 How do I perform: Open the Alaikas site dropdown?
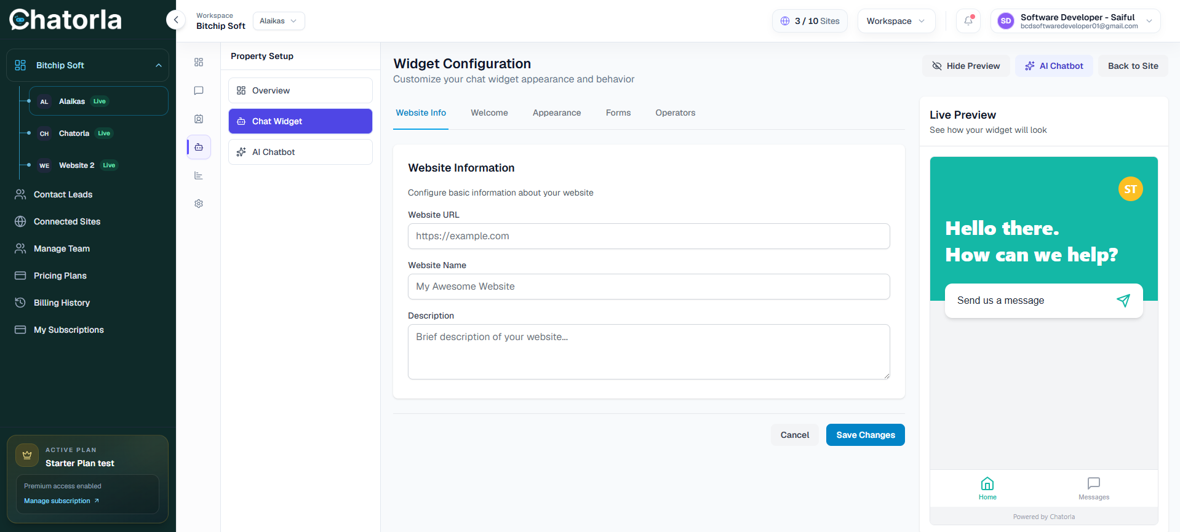tap(279, 21)
